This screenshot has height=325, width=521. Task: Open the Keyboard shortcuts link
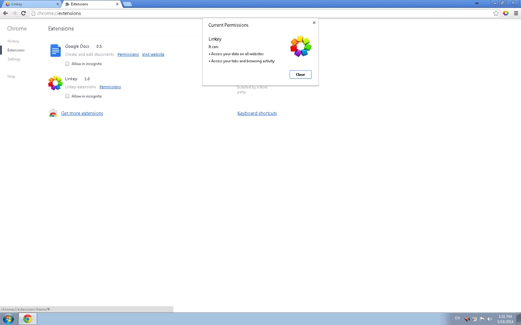coord(257,113)
